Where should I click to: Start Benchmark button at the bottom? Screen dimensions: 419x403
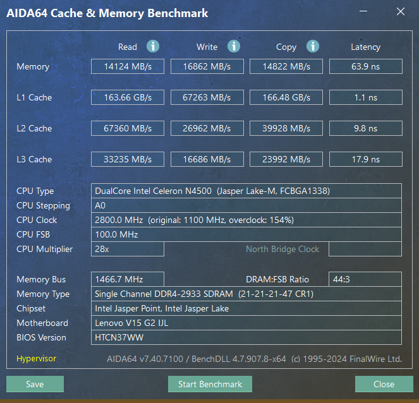tap(210, 384)
